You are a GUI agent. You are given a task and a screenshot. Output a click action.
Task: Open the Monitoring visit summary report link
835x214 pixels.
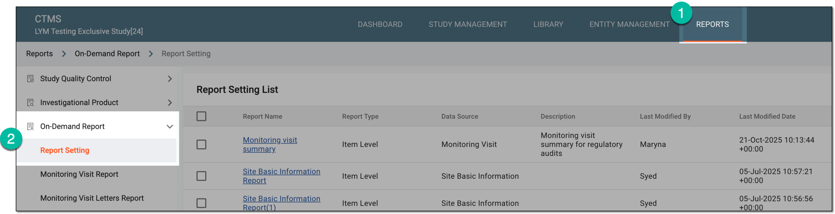(270, 145)
